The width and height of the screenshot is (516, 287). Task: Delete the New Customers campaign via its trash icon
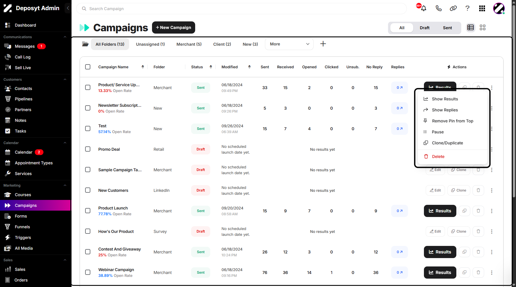(x=478, y=190)
